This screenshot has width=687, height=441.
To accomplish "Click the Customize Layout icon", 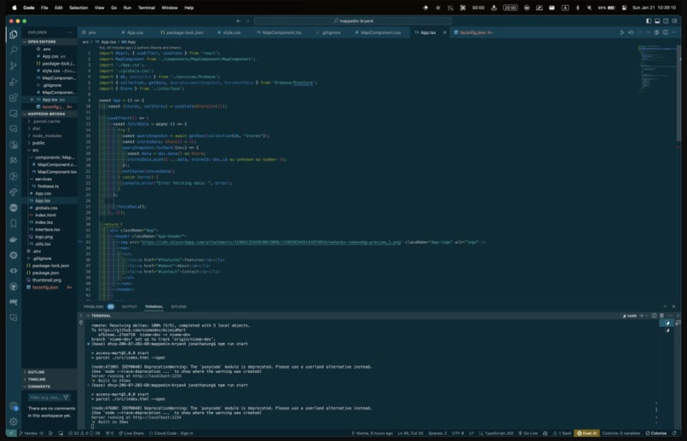I will (x=675, y=20).
